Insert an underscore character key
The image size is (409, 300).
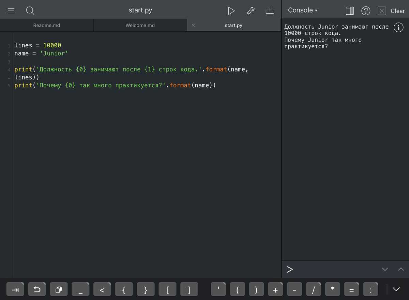pyautogui.click(x=80, y=289)
